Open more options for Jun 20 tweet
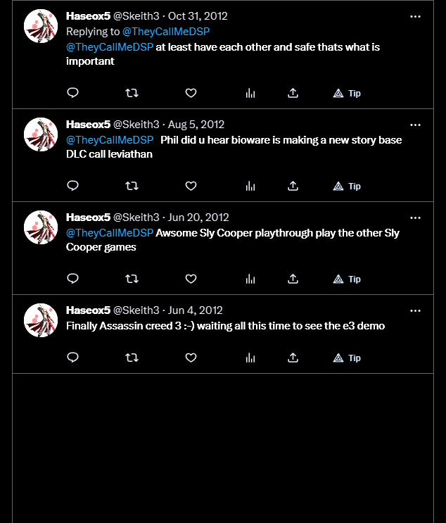The image size is (446, 523). [x=415, y=218]
